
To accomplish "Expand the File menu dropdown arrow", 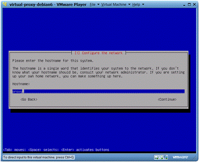I will 98,4.
